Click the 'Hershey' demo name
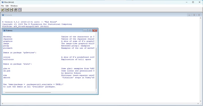 [7, 37]
